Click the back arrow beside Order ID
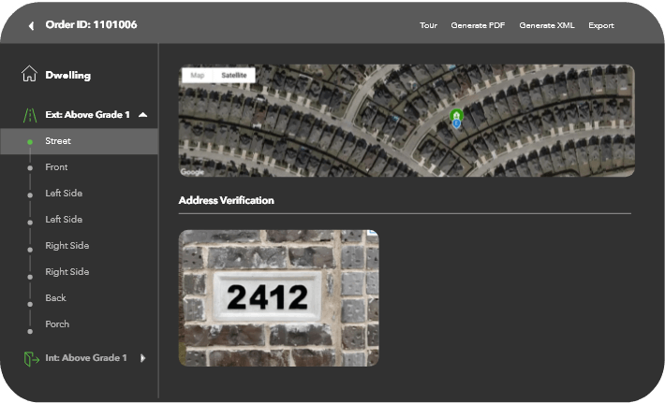 [31, 26]
